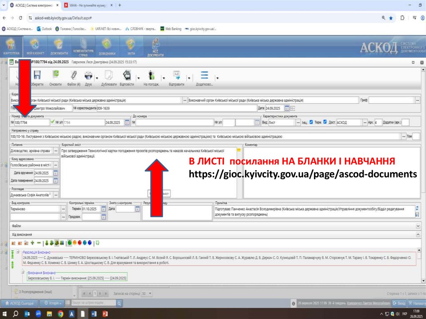Select green status circle filter
Image resolution: width=426 pixels, height=319 pixels.
click(70, 242)
